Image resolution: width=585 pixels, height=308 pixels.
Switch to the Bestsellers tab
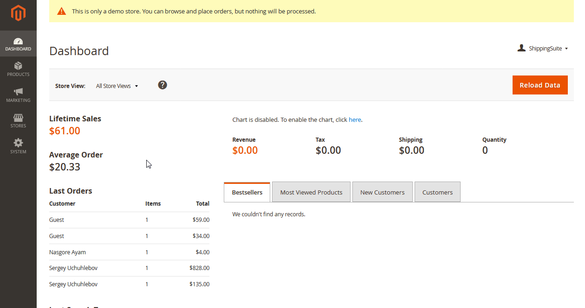pos(247,192)
